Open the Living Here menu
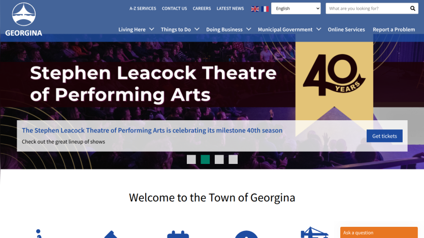Viewport: 424px width, 238px height. [x=132, y=29]
